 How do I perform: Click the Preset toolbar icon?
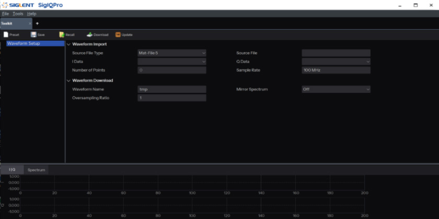click(x=6, y=34)
